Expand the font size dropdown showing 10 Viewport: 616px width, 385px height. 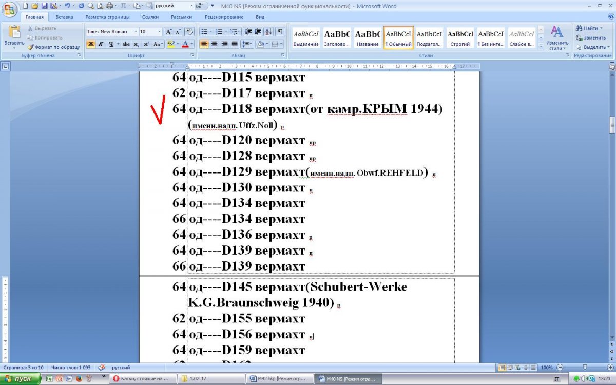click(159, 32)
